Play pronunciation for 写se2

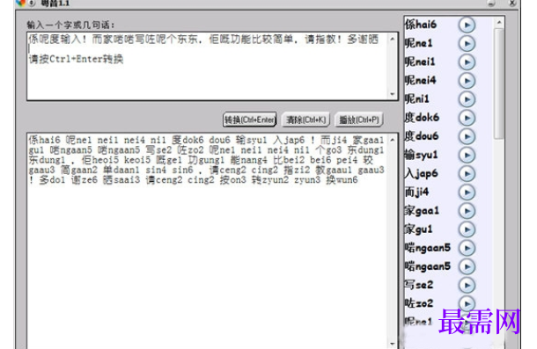467,285
